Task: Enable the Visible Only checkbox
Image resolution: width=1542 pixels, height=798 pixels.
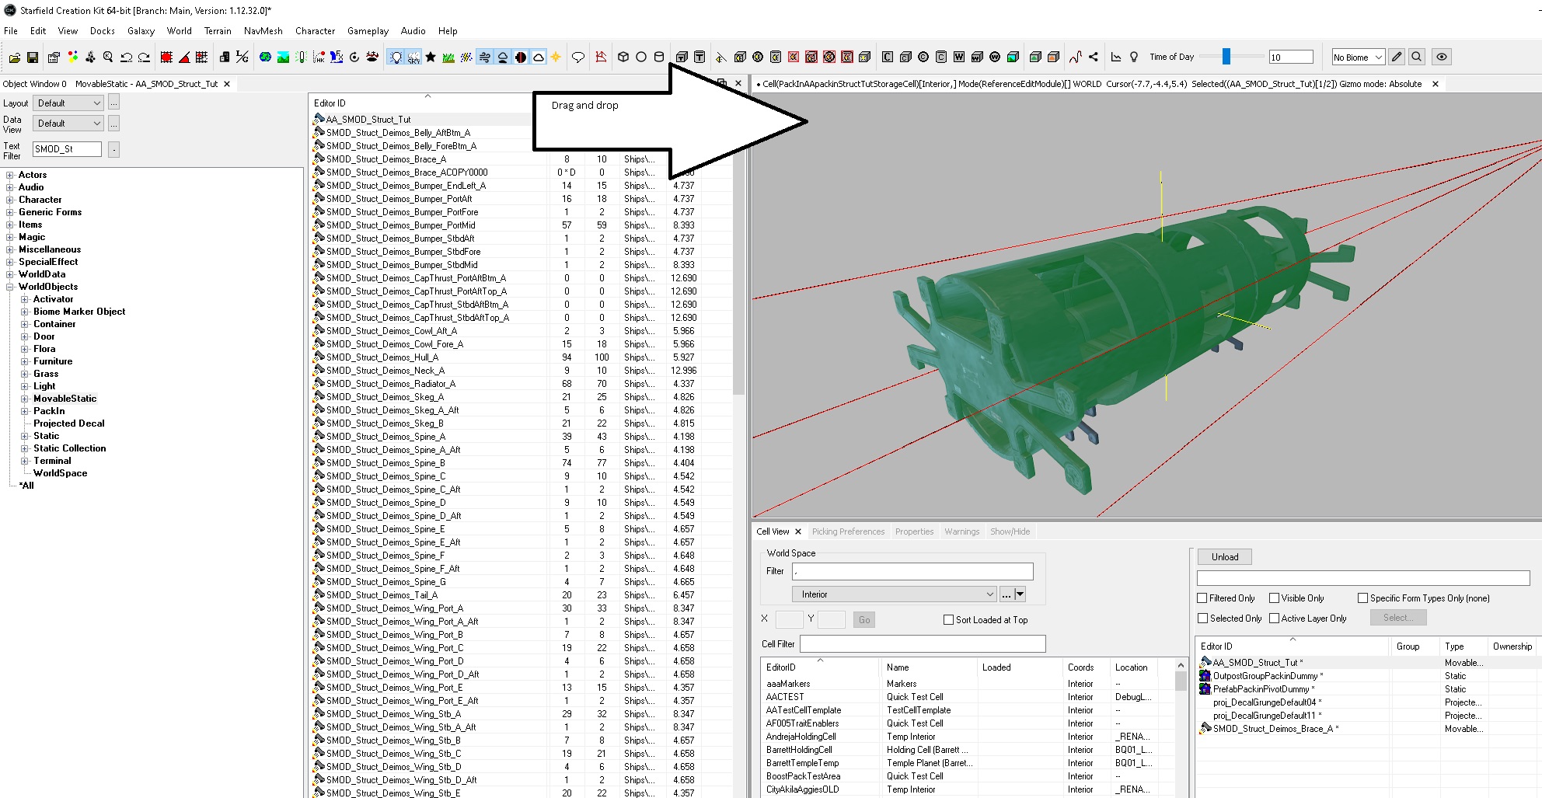Action: point(1274,598)
